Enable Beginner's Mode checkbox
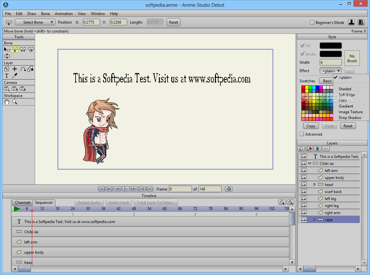 pyautogui.click(x=312, y=22)
